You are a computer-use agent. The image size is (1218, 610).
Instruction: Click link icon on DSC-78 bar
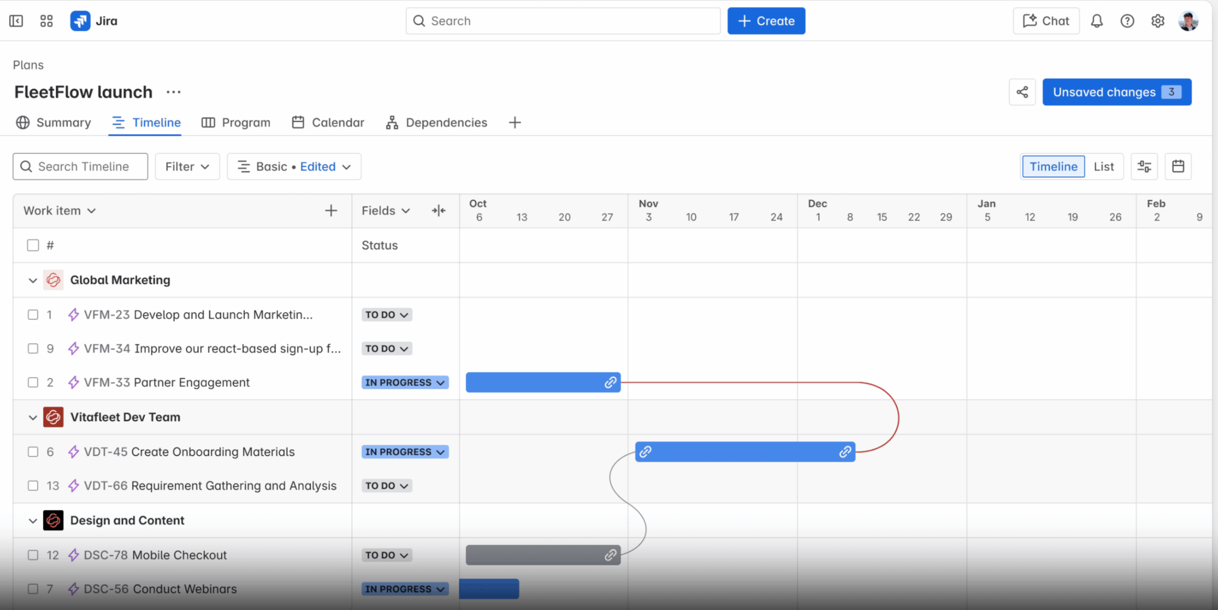click(610, 555)
